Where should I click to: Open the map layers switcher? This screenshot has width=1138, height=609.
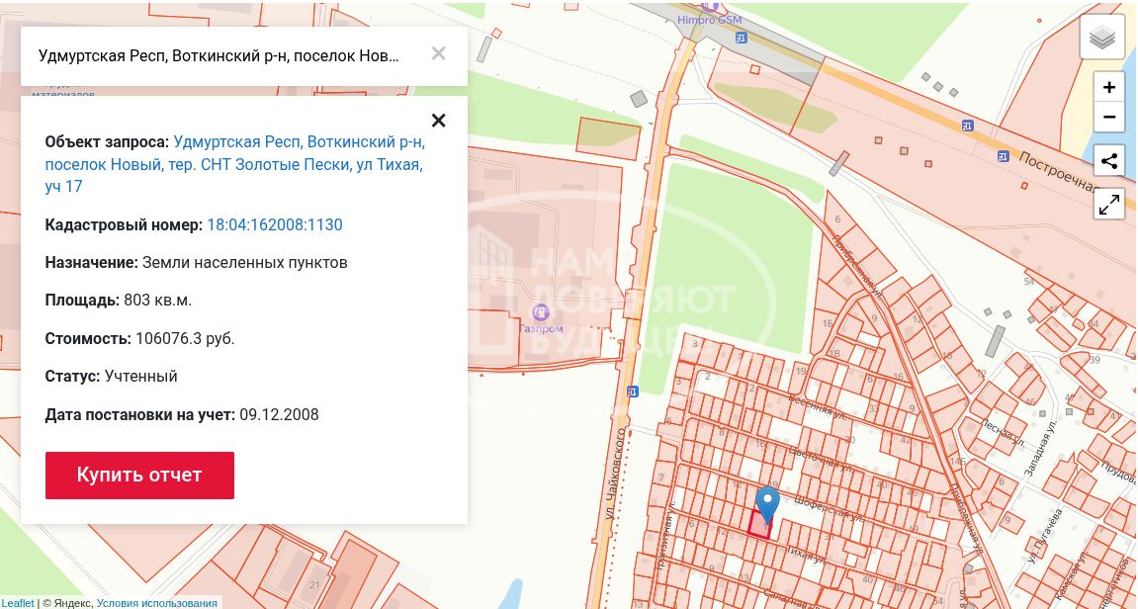(1101, 39)
